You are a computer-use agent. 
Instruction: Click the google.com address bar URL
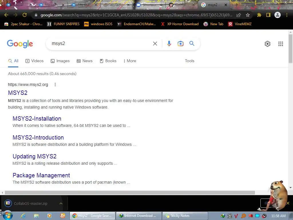136,15
